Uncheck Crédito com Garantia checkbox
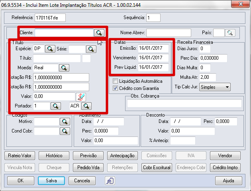This screenshot has width=251, height=191. (x=115, y=88)
